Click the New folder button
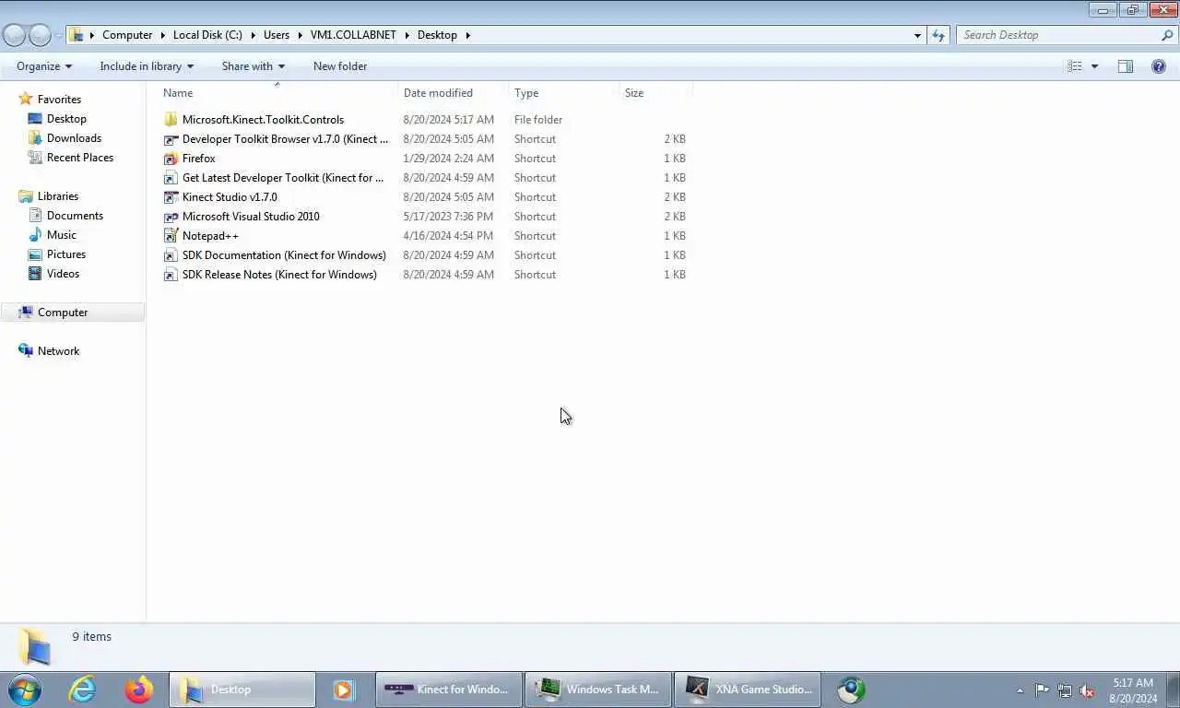Image resolution: width=1180 pixels, height=708 pixels. click(340, 66)
